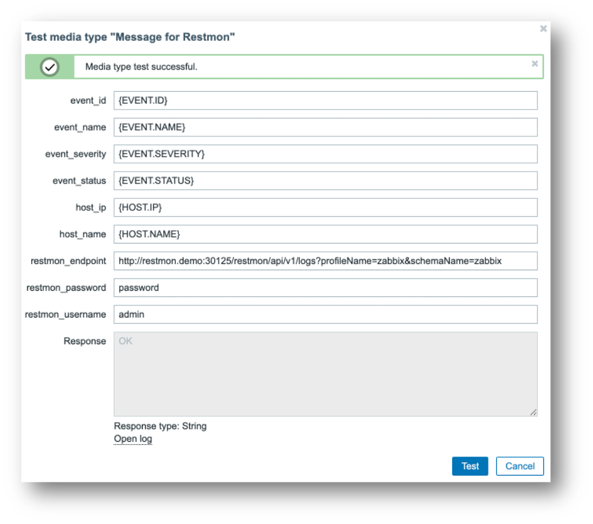
Task: Dismiss the success message banner
Action: pos(534,64)
